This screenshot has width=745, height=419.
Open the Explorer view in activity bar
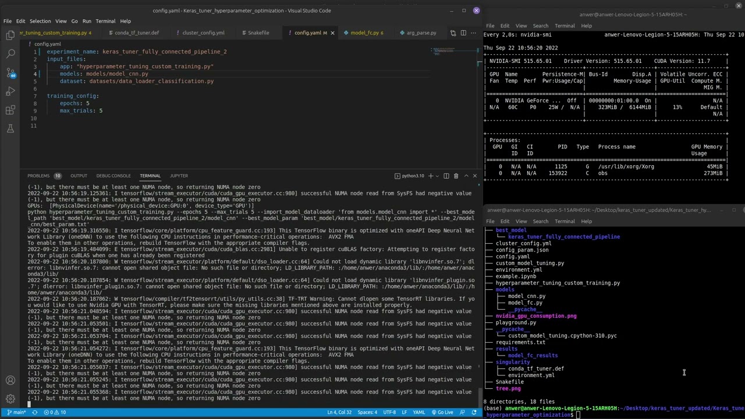[x=10, y=35]
